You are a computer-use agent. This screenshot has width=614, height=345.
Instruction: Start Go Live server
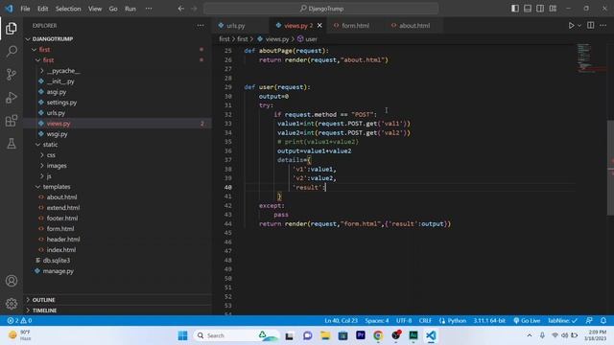click(527, 320)
